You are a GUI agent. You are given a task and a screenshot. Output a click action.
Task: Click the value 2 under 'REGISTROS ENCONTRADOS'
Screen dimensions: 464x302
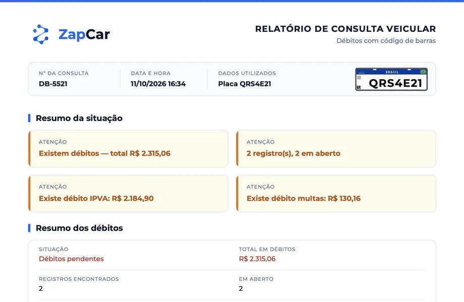pyautogui.click(x=41, y=288)
